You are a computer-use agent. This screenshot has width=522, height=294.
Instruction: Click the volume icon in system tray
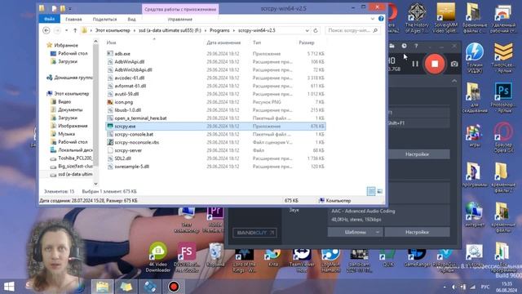click(453, 287)
